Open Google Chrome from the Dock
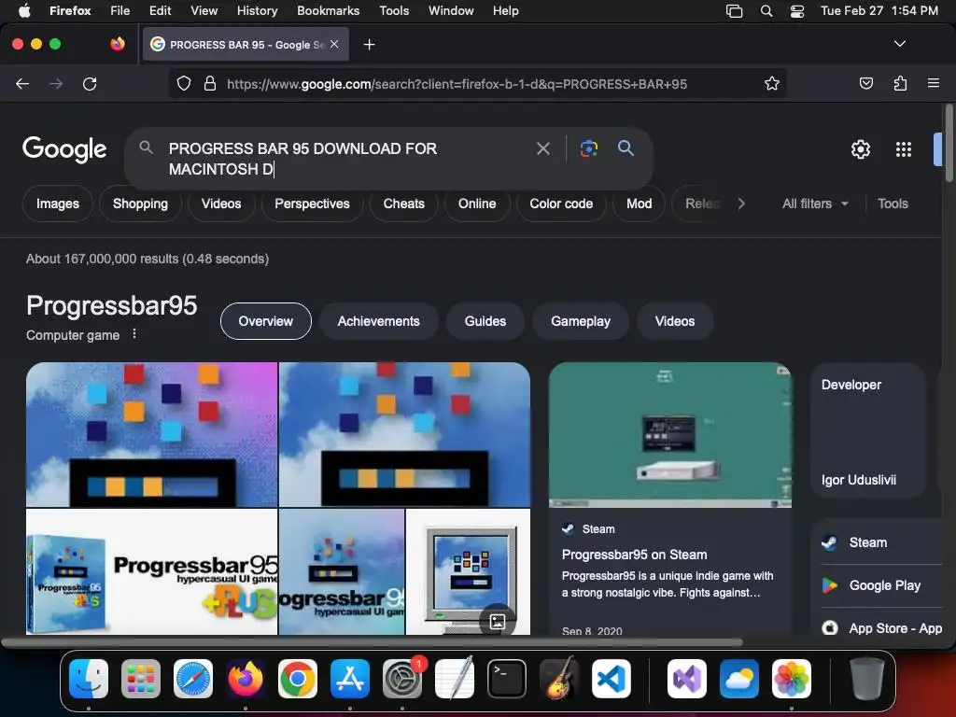956x717 pixels. coord(298,679)
